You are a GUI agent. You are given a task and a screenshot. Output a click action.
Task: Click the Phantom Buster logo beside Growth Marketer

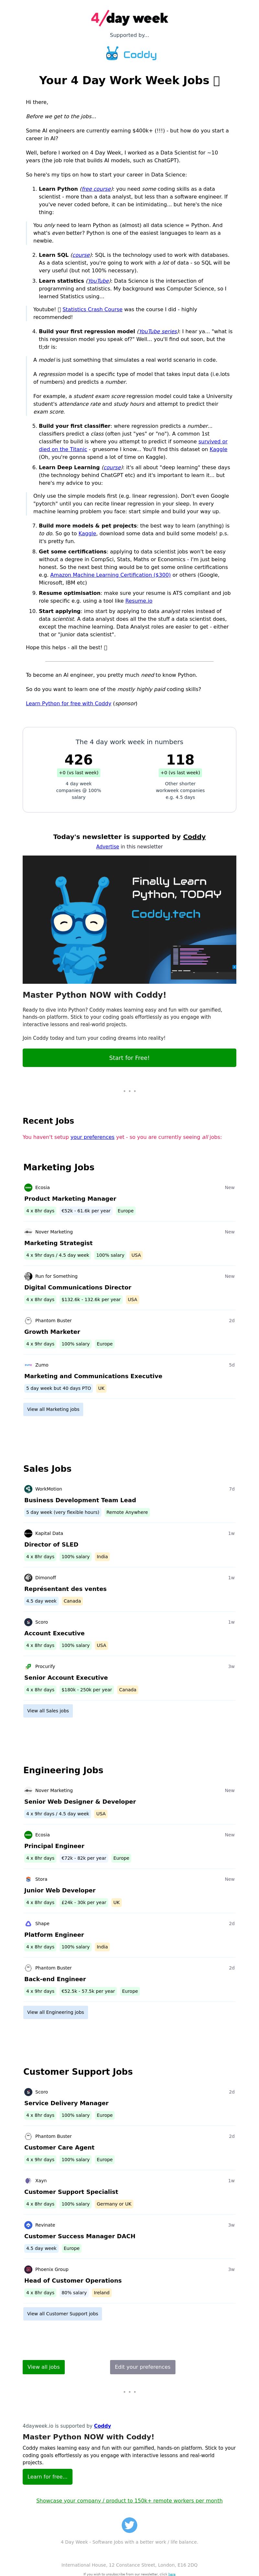click(28, 1320)
